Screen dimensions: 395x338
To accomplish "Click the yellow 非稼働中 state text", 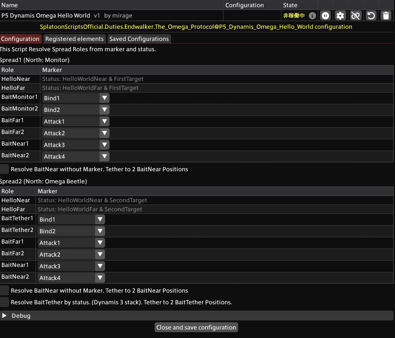I will [294, 16].
